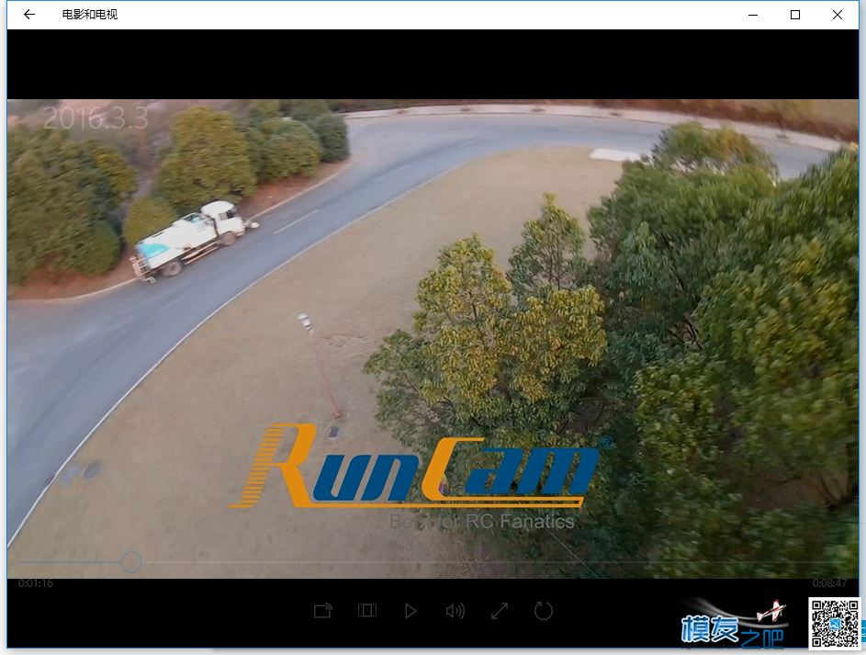
Task: Open the volume control
Action: click(x=455, y=611)
